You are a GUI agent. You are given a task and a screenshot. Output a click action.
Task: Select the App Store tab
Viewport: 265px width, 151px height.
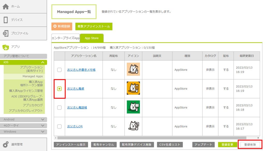click(x=92, y=38)
